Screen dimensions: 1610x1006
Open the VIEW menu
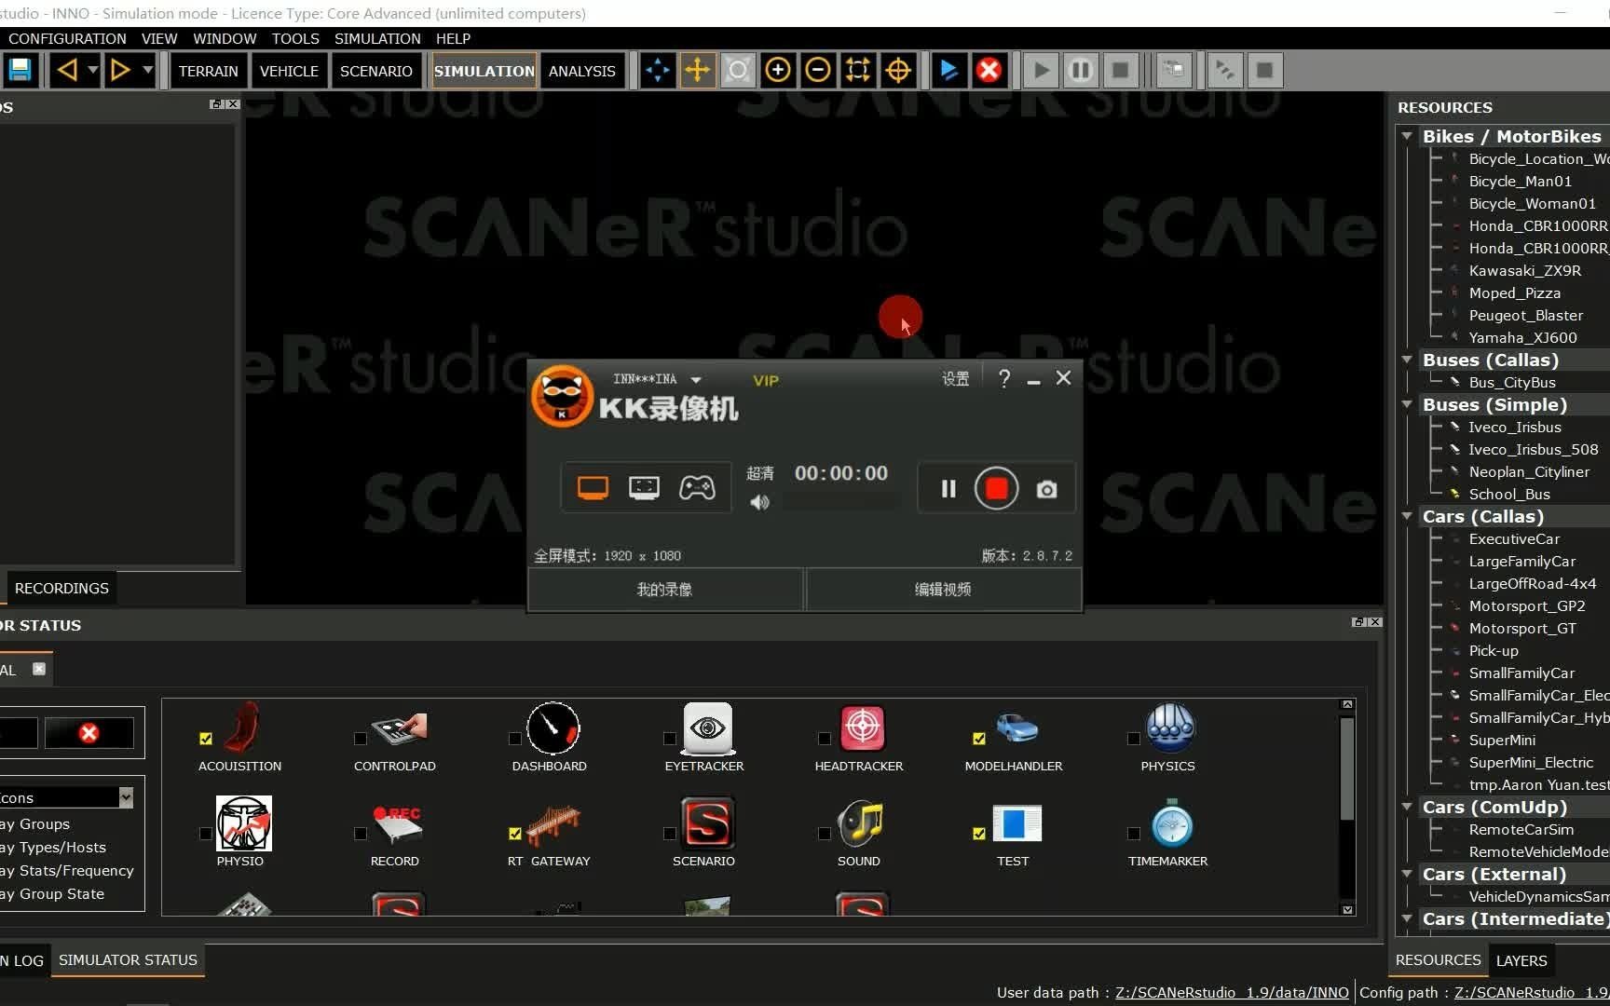(x=159, y=38)
